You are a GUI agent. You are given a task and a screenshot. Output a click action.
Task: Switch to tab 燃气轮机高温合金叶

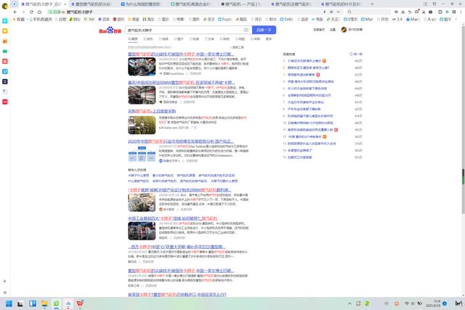[190, 4]
